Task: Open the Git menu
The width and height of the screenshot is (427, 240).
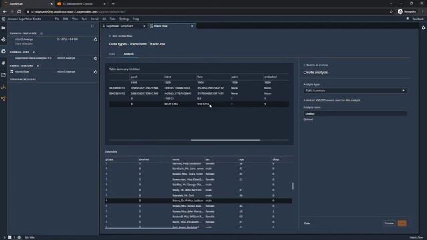Action: point(104,19)
